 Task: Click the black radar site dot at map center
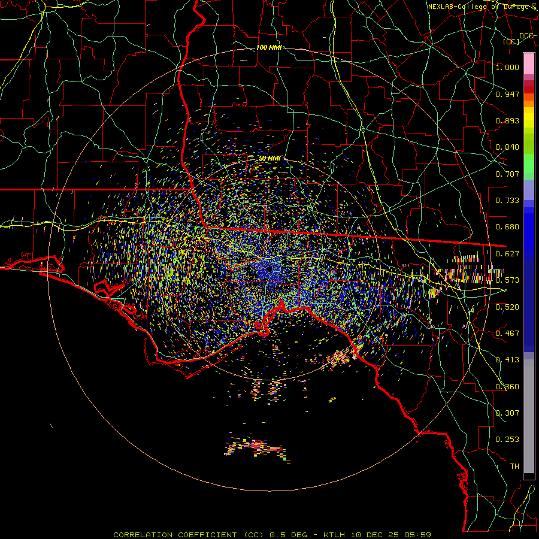(x=269, y=268)
